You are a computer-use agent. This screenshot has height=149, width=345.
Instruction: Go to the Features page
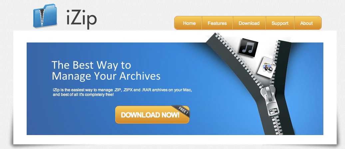coord(217,23)
